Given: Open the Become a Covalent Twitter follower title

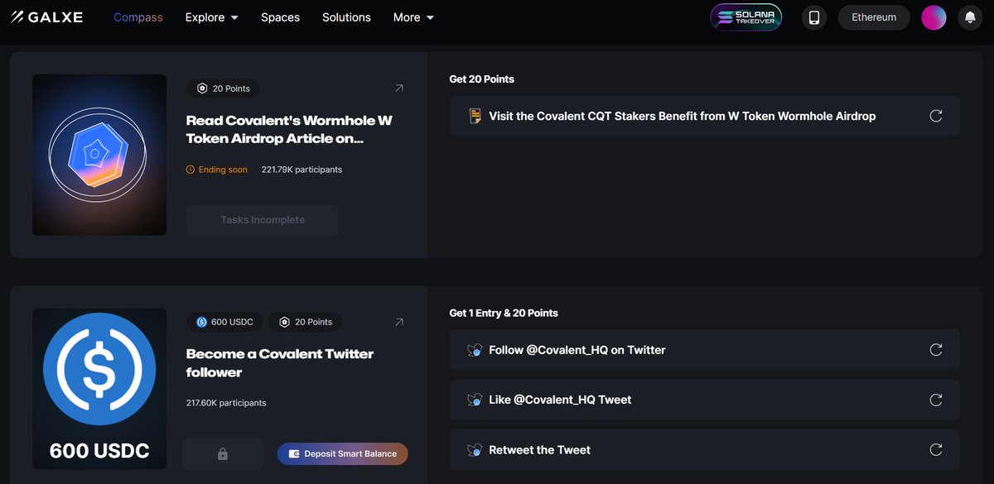Looking at the screenshot, I should point(280,363).
